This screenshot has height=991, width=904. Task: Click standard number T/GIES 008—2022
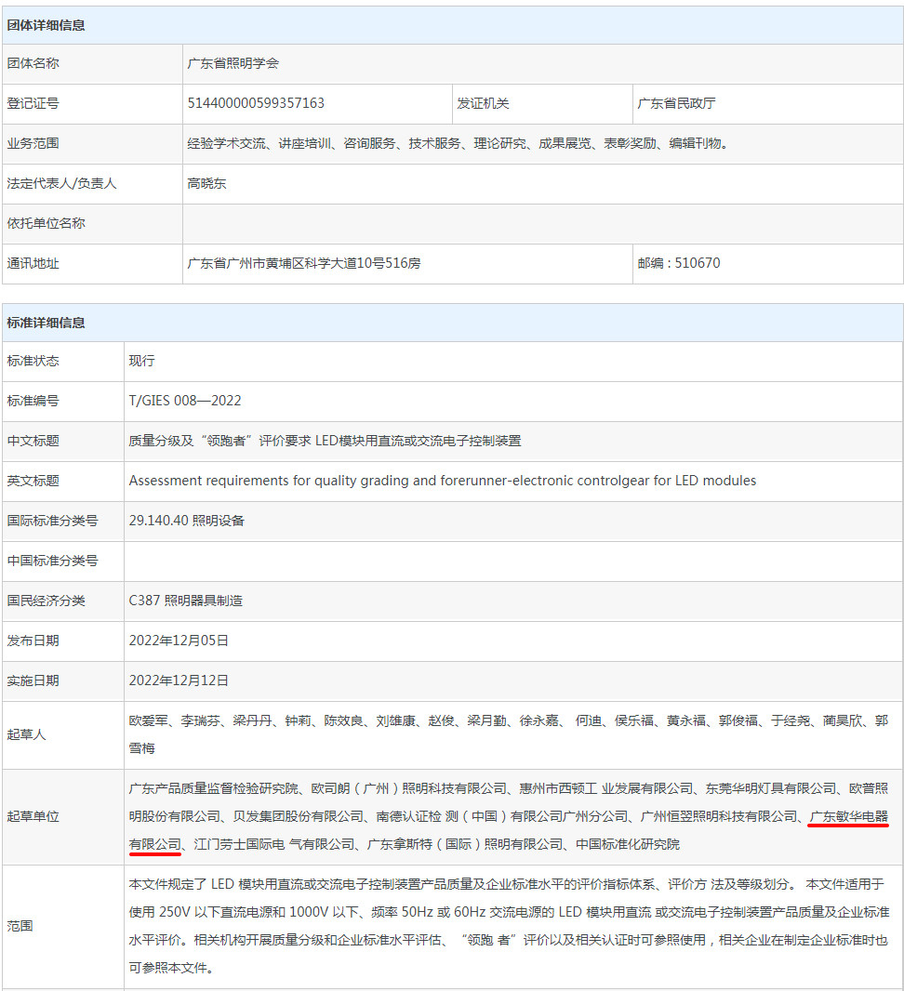point(185,401)
